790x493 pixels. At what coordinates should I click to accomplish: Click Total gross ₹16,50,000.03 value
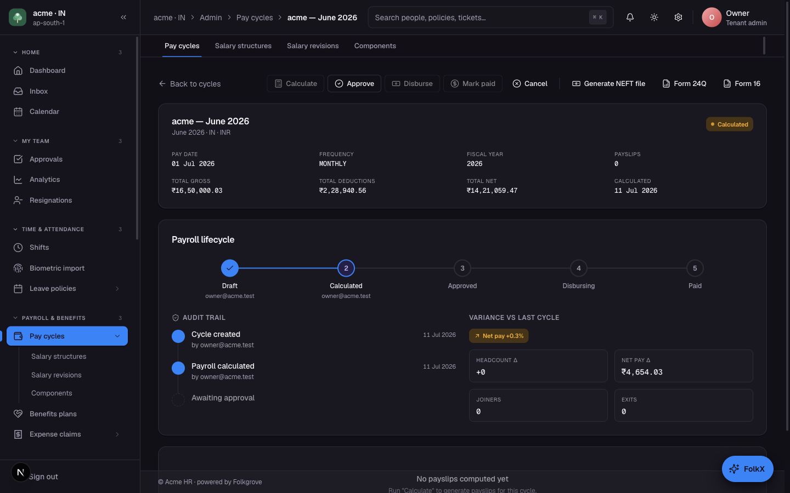pos(197,191)
